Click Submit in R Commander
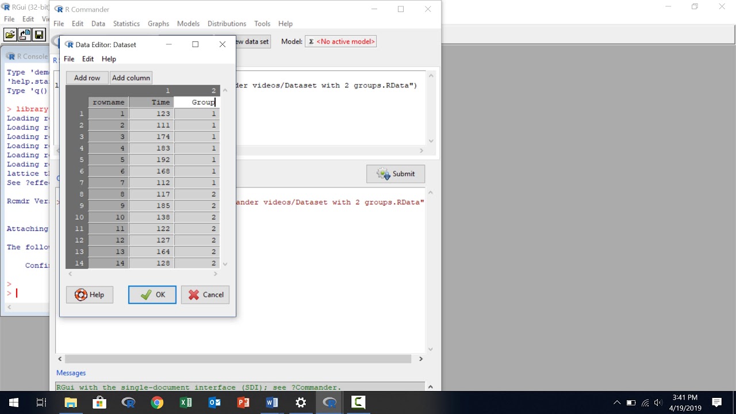 pos(396,174)
